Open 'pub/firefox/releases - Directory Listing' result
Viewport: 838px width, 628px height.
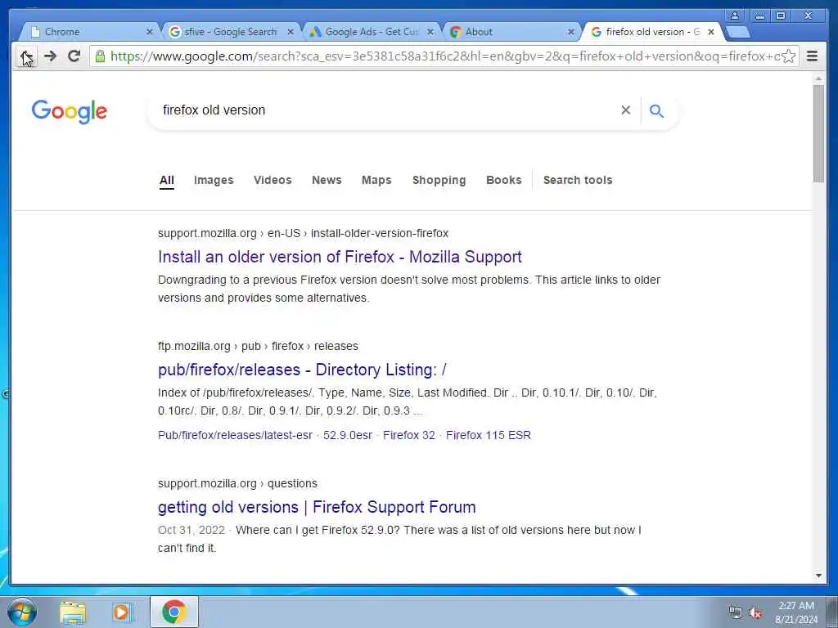click(302, 370)
